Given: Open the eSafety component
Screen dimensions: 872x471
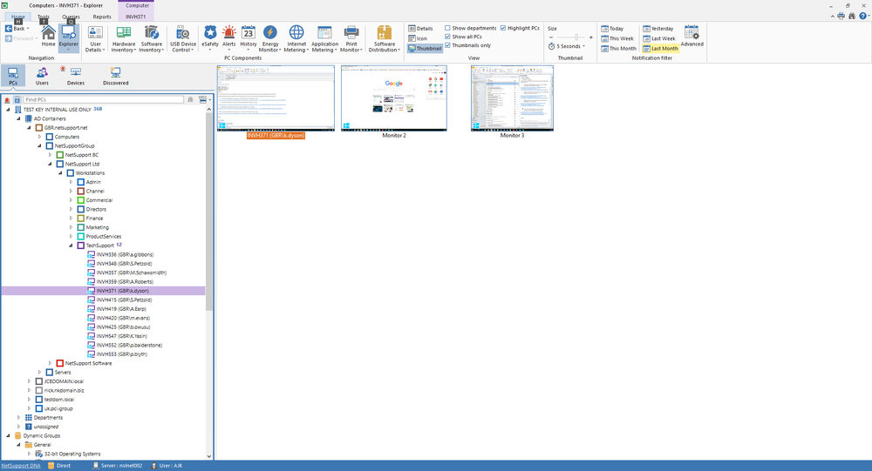Looking at the screenshot, I should point(210,38).
